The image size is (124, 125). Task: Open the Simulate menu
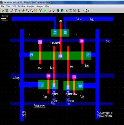pos(21,6)
